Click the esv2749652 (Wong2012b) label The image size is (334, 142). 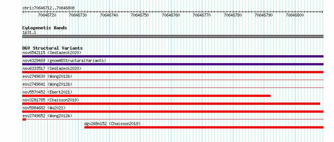(x=47, y=116)
